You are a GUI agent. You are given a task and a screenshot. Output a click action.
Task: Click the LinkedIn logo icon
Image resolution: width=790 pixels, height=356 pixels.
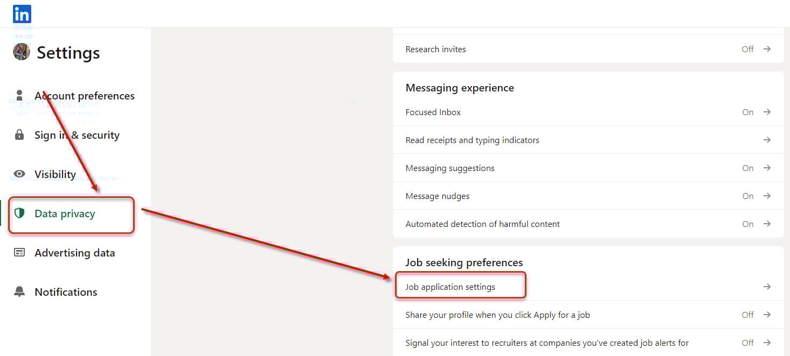pos(22,14)
